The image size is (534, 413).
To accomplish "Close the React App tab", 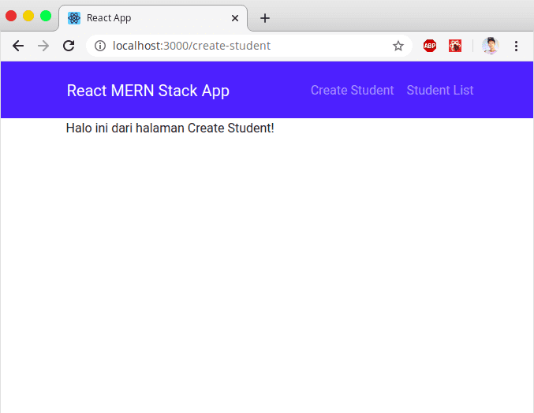I will [x=235, y=18].
